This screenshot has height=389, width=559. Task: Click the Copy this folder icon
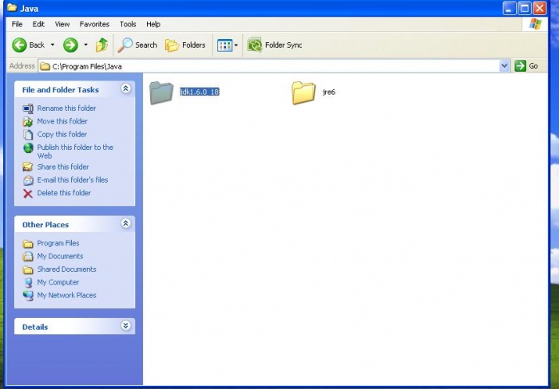28,135
